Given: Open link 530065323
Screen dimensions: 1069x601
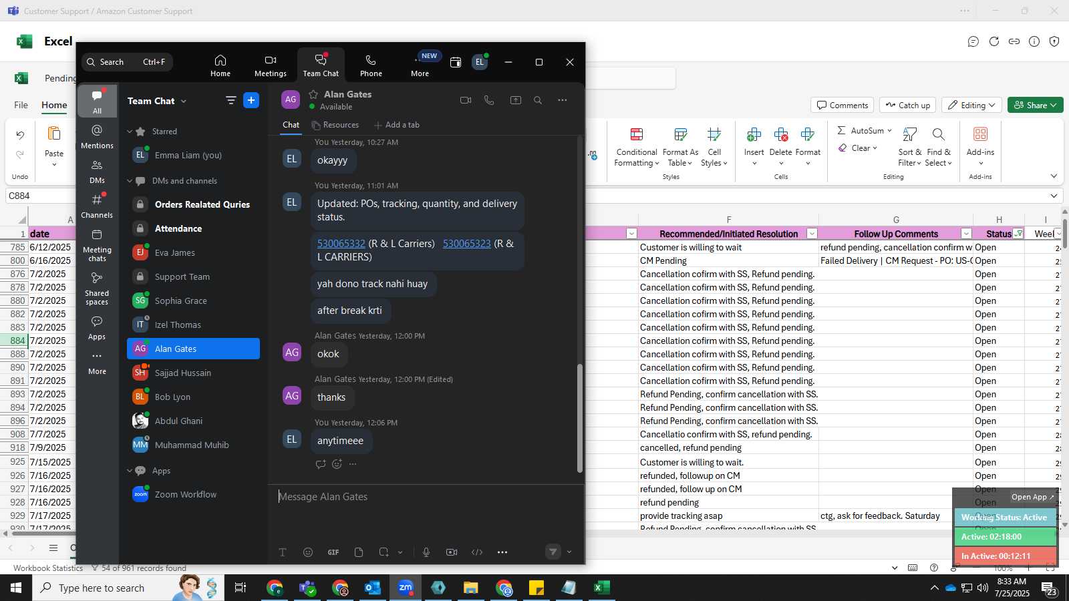Looking at the screenshot, I should (467, 244).
